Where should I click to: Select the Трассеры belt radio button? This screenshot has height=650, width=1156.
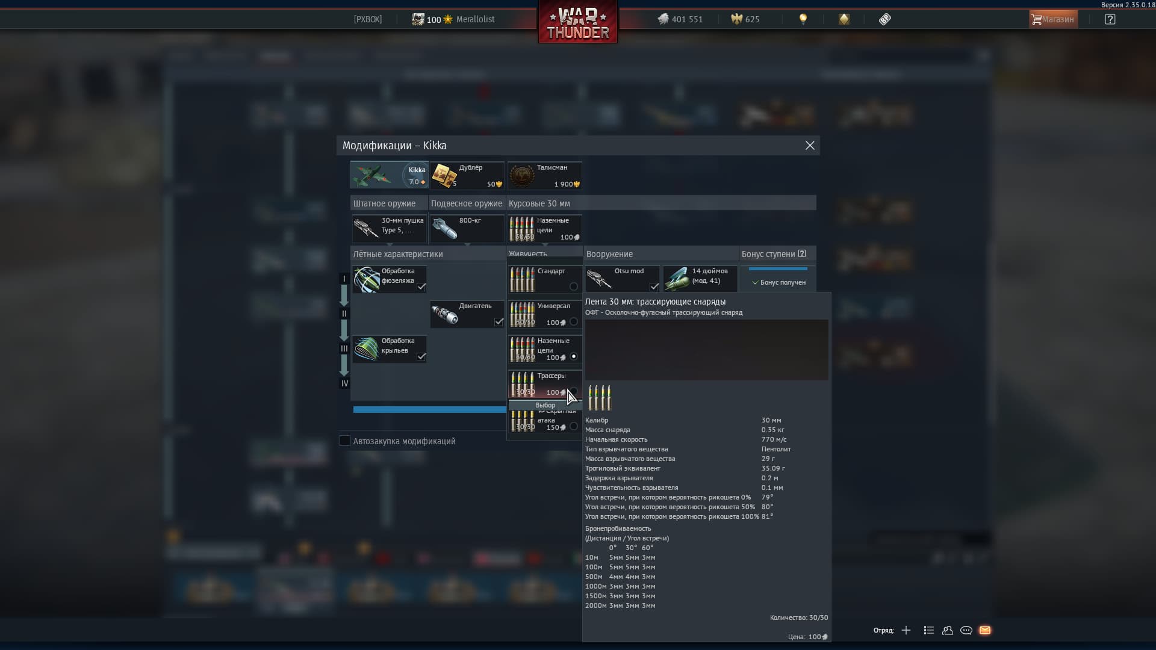(573, 391)
